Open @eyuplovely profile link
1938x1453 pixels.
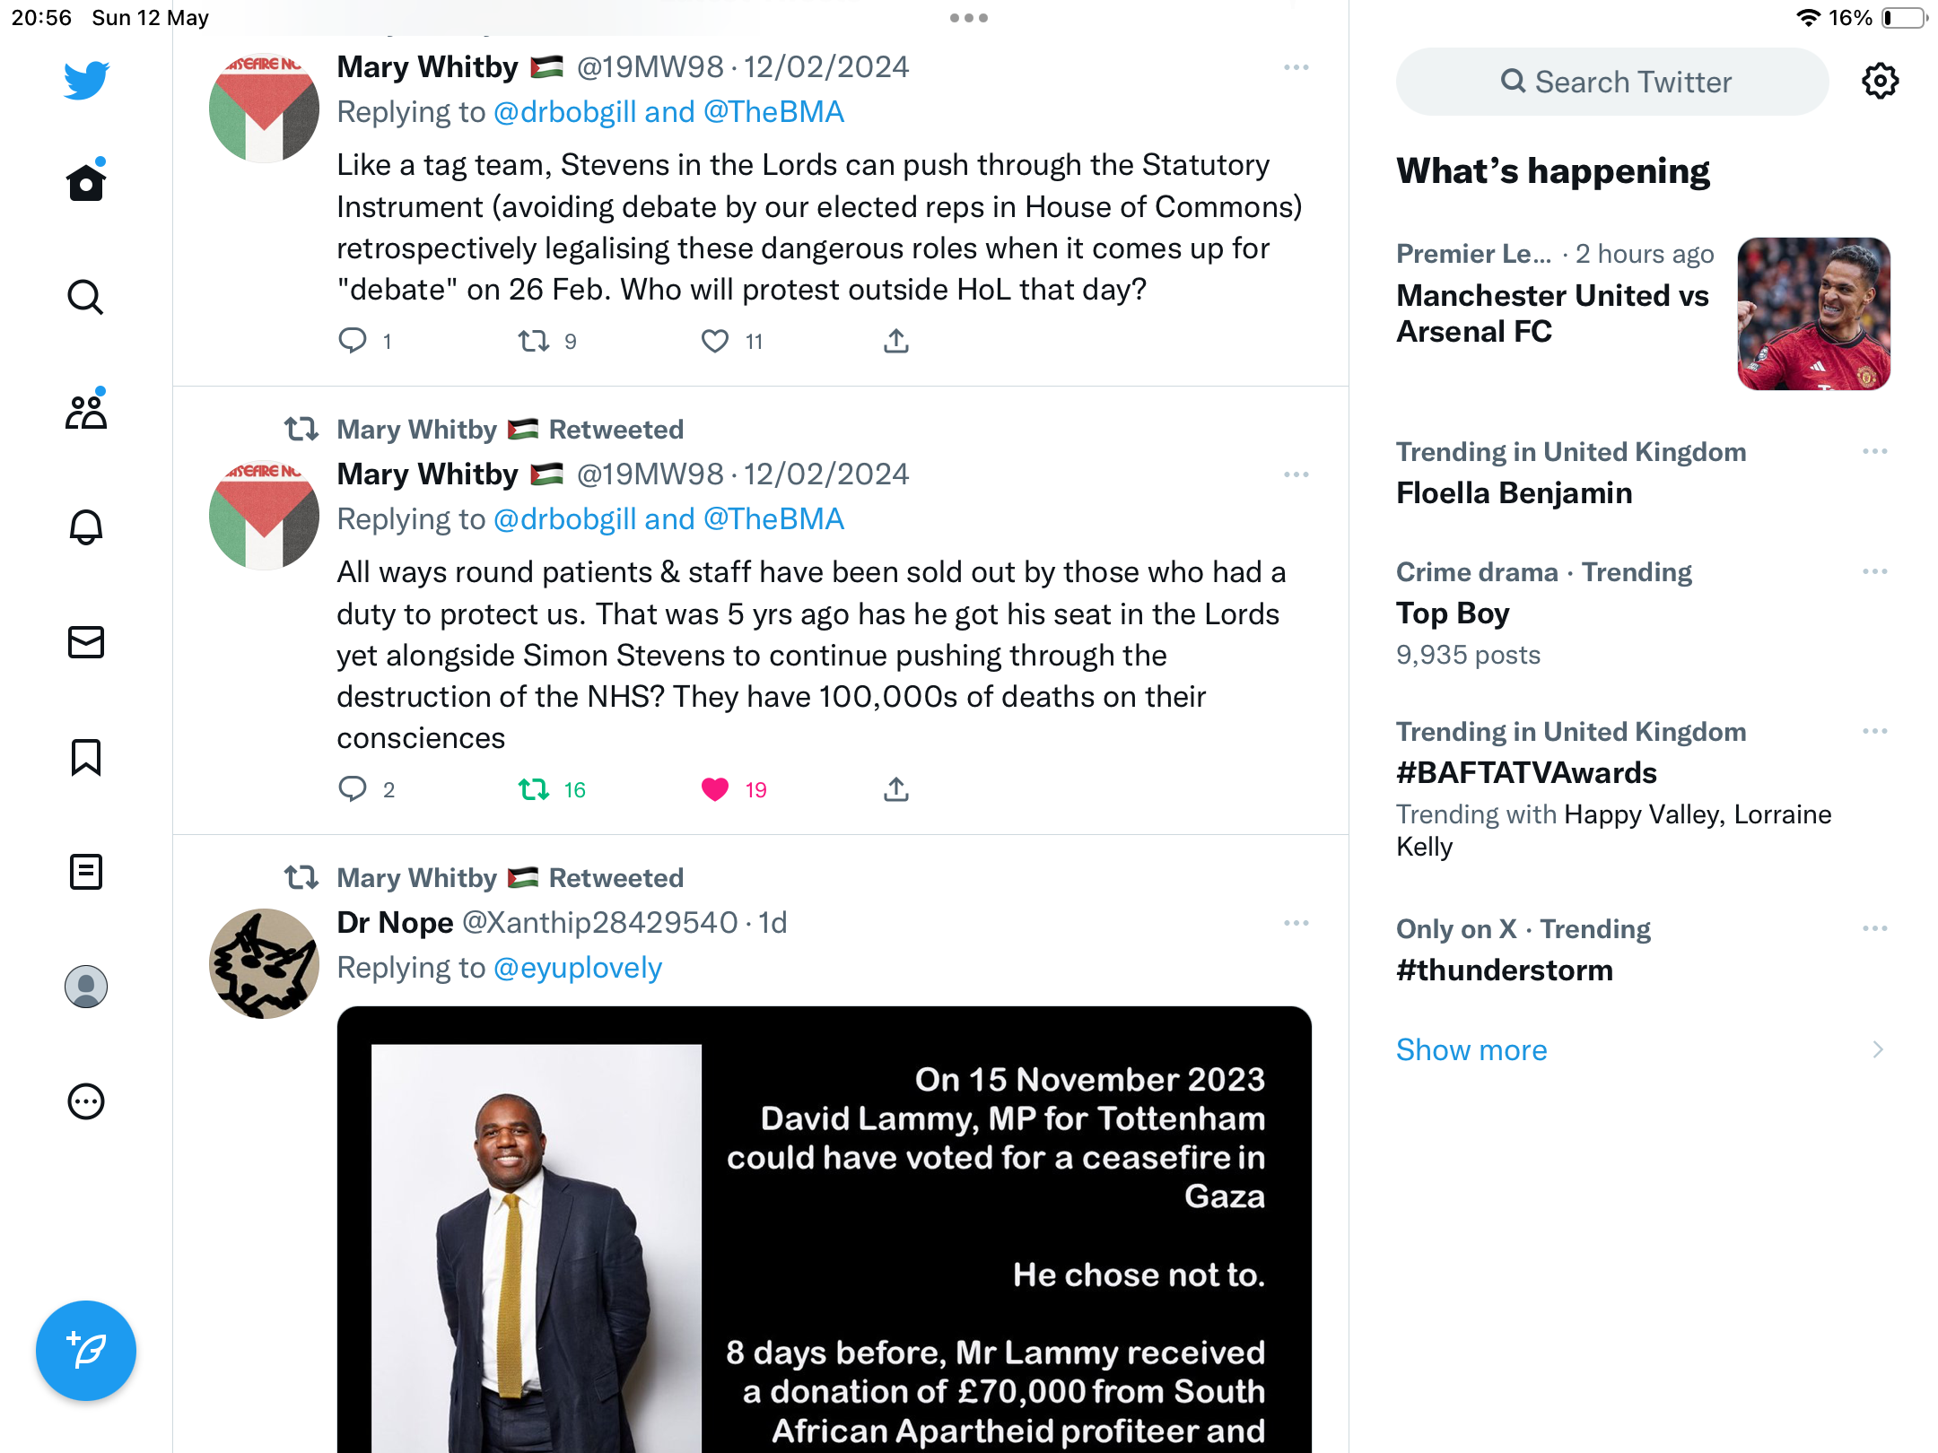pos(578,968)
